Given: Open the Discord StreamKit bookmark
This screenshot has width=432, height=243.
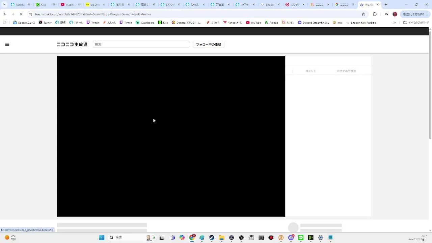Looking at the screenshot, I should (x=313, y=23).
